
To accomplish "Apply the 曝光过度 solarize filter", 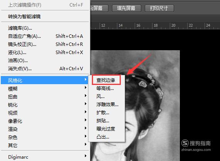I will (107, 129).
